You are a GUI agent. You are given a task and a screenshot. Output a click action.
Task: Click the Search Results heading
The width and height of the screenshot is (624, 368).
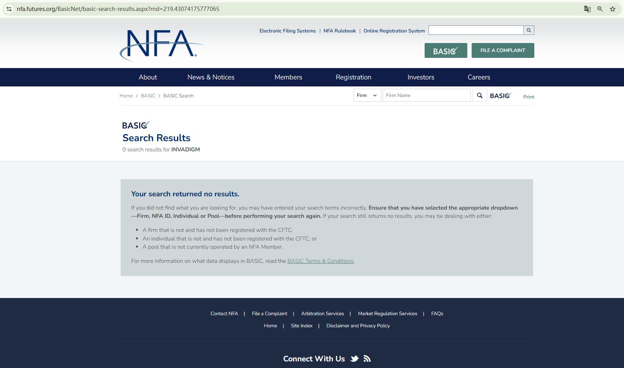(x=156, y=138)
